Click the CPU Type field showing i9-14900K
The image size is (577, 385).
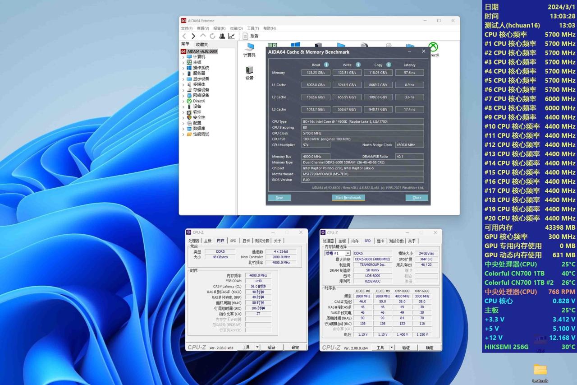pyautogui.click(x=362, y=121)
